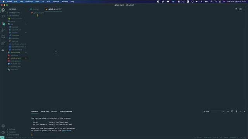Open the Window menu
Image resolution: width=248 pixels, height=139 pixels.
[65, 2]
